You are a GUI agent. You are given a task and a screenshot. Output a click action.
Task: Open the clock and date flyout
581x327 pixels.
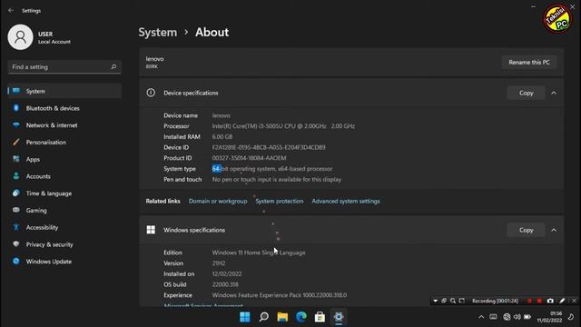[x=549, y=317]
